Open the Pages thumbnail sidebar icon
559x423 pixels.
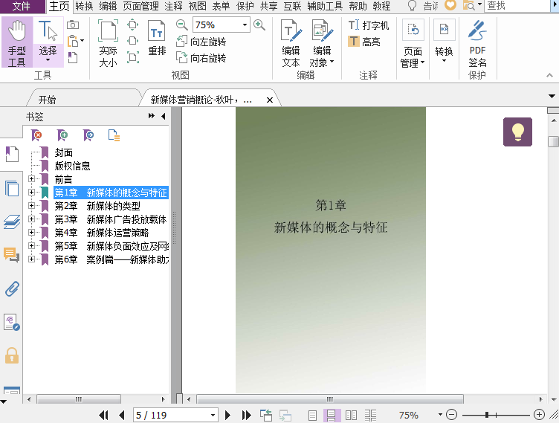tap(12, 188)
